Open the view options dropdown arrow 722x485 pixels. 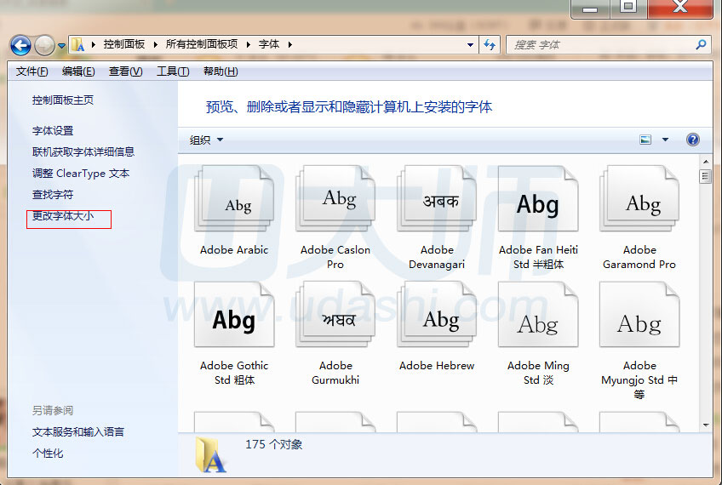(x=665, y=140)
